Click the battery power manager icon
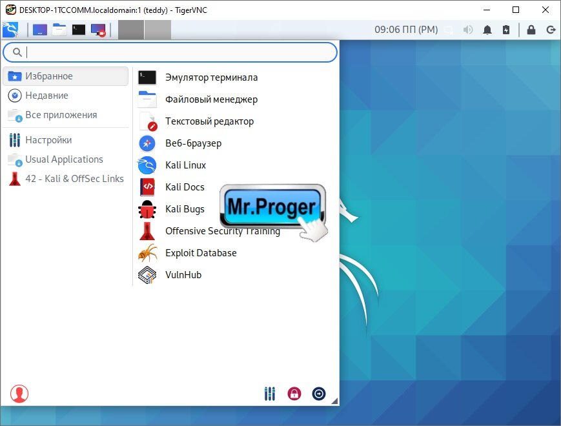Image resolution: width=561 pixels, height=426 pixels. [x=506, y=30]
